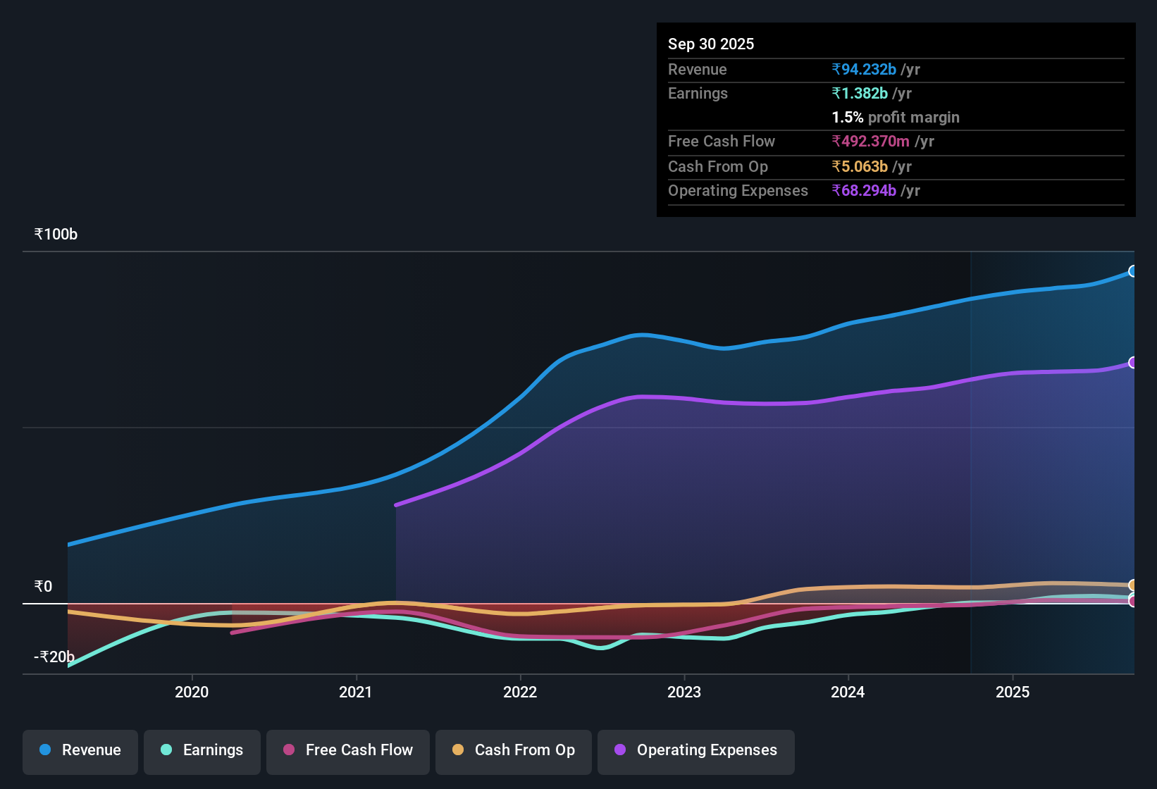Click the purple Operating Expenses legend dot
1157x789 pixels.
[619, 750]
